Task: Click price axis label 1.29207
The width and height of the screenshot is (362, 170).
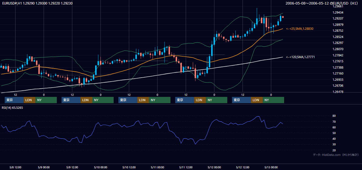Action: coord(338,18)
